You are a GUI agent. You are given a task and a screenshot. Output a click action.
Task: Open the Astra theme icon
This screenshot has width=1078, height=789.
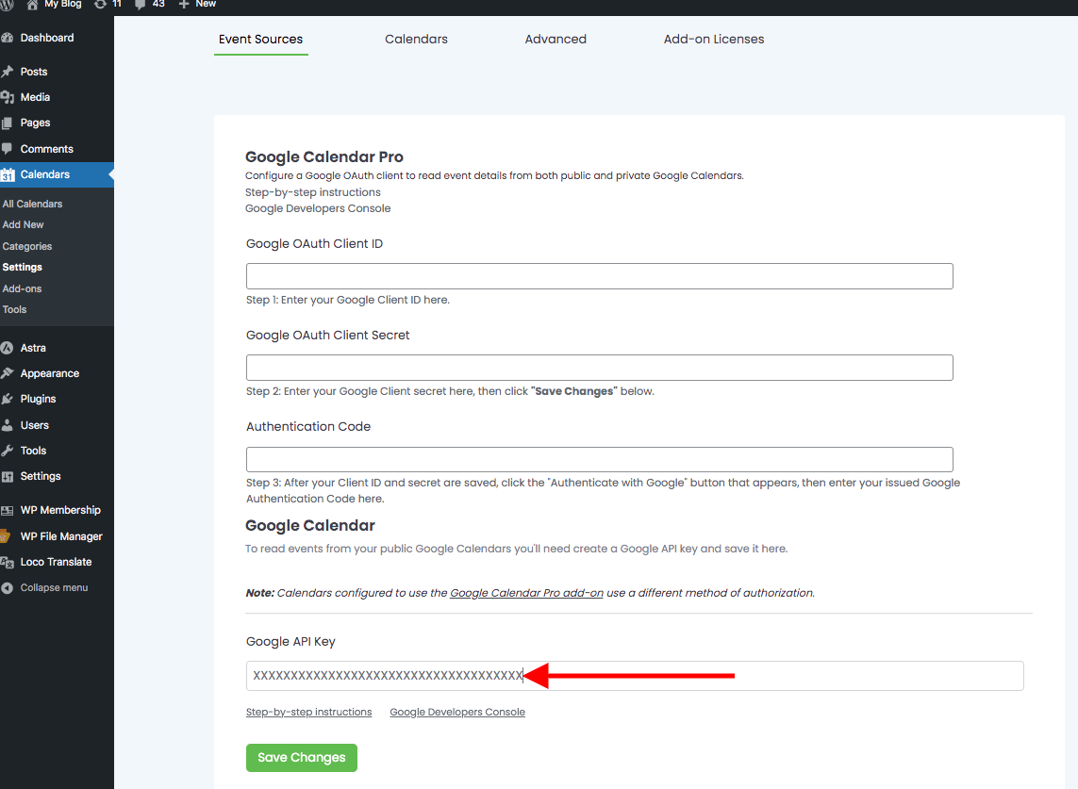(x=10, y=347)
